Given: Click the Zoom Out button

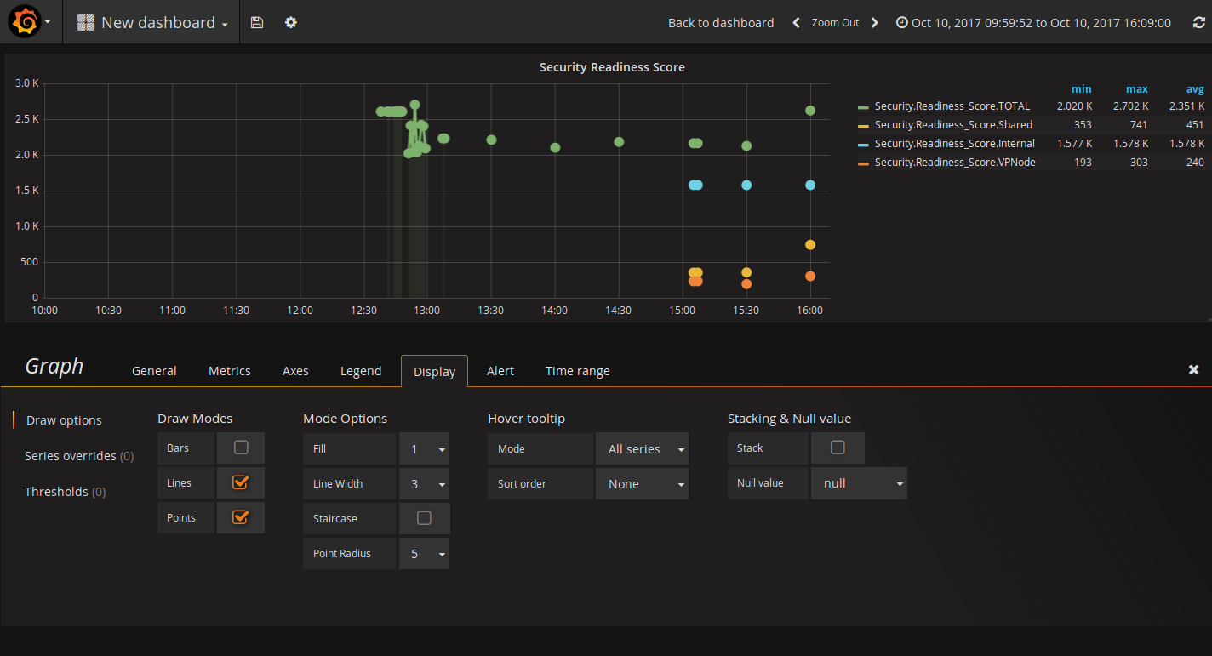Looking at the screenshot, I should pos(835,23).
